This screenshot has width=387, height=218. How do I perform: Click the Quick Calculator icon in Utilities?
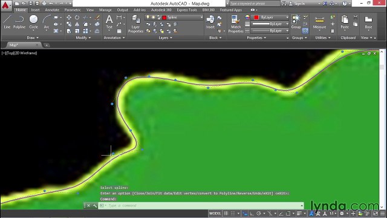[333, 31]
